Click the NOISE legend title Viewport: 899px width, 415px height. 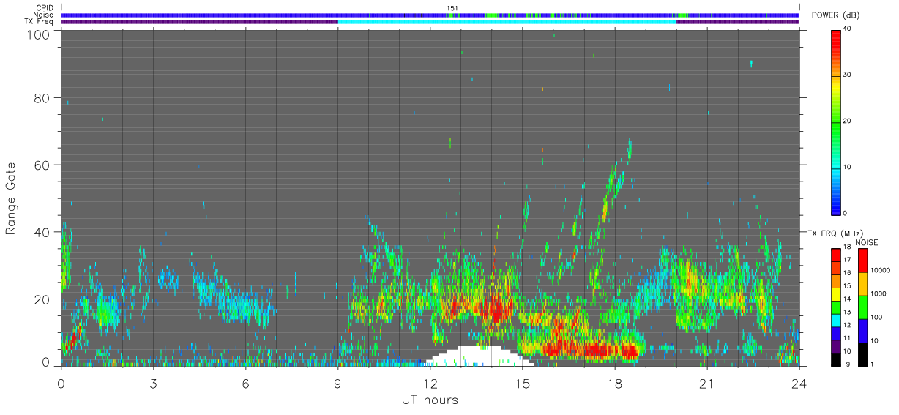click(x=866, y=242)
